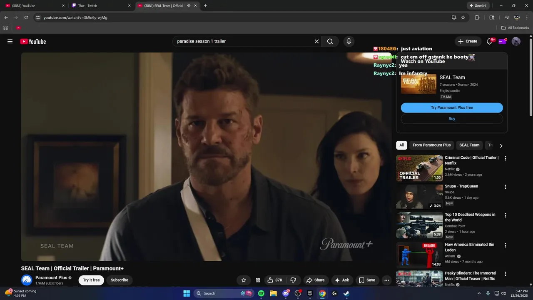The height and width of the screenshot is (300, 533).
Task: Dislike the SEAL Team trailer video
Action: click(293, 280)
